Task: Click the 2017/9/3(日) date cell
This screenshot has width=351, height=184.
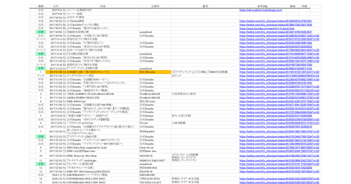Action: click(x=56, y=10)
